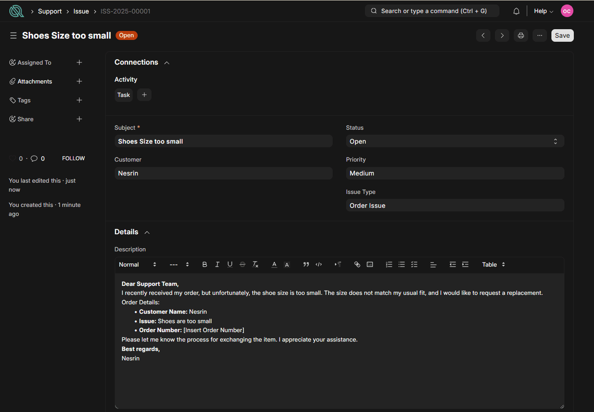The height and width of the screenshot is (412, 594).
Task: Navigate to Issue breadcrumb
Action: point(81,11)
